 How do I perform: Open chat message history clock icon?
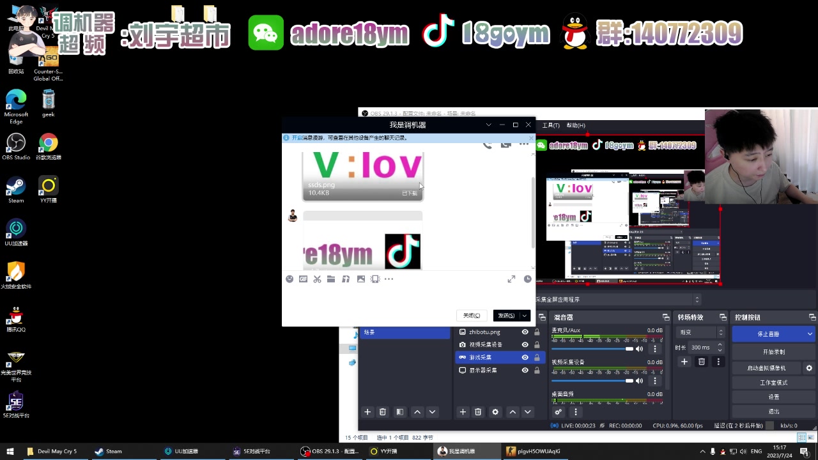click(527, 279)
